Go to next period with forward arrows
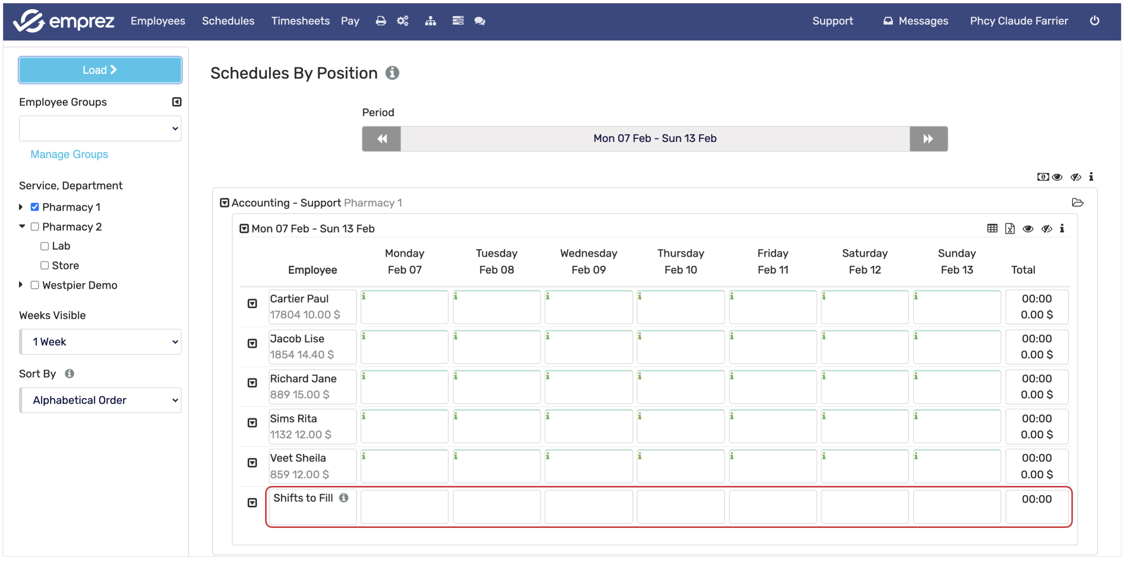The height and width of the screenshot is (562, 1128). tap(928, 139)
